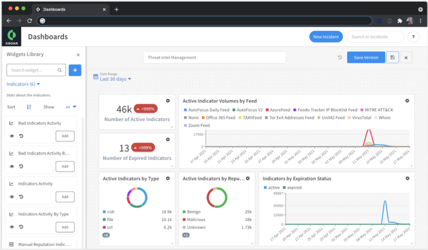
Task: Open the Show All filter dropdown
Action: [71, 107]
